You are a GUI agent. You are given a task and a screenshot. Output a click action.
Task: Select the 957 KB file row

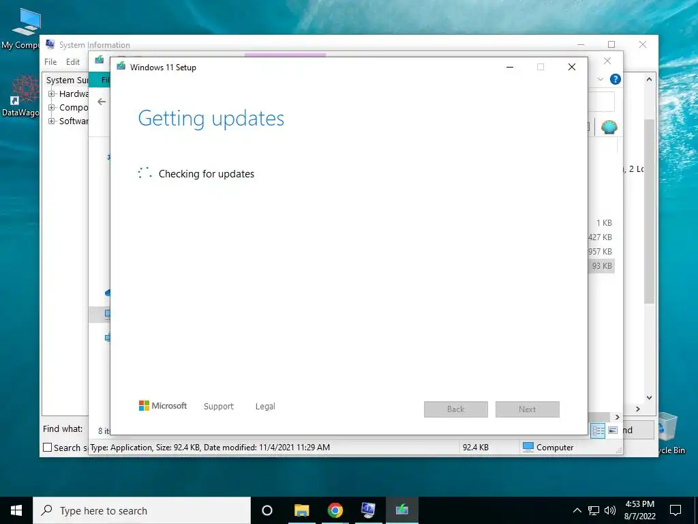click(x=600, y=251)
